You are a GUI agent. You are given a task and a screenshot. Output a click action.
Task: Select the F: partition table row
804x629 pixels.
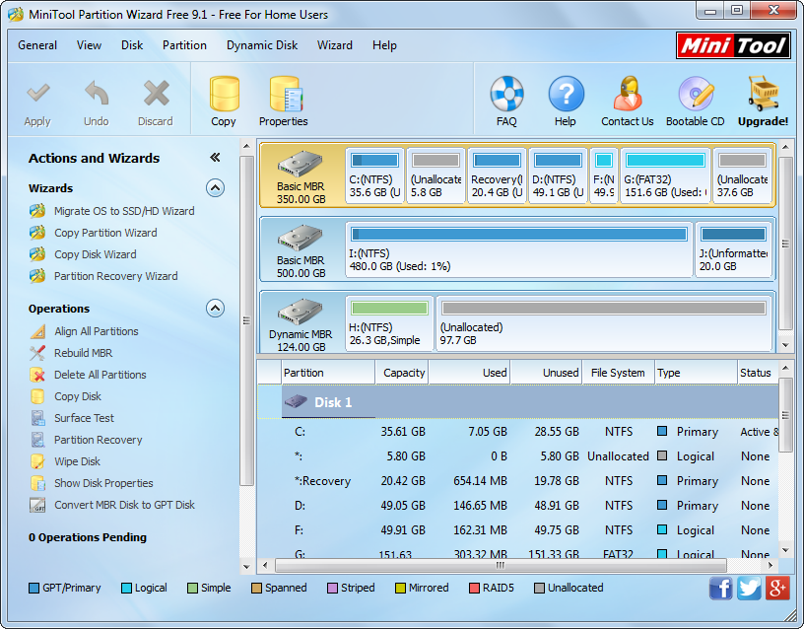pyautogui.click(x=518, y=530)
